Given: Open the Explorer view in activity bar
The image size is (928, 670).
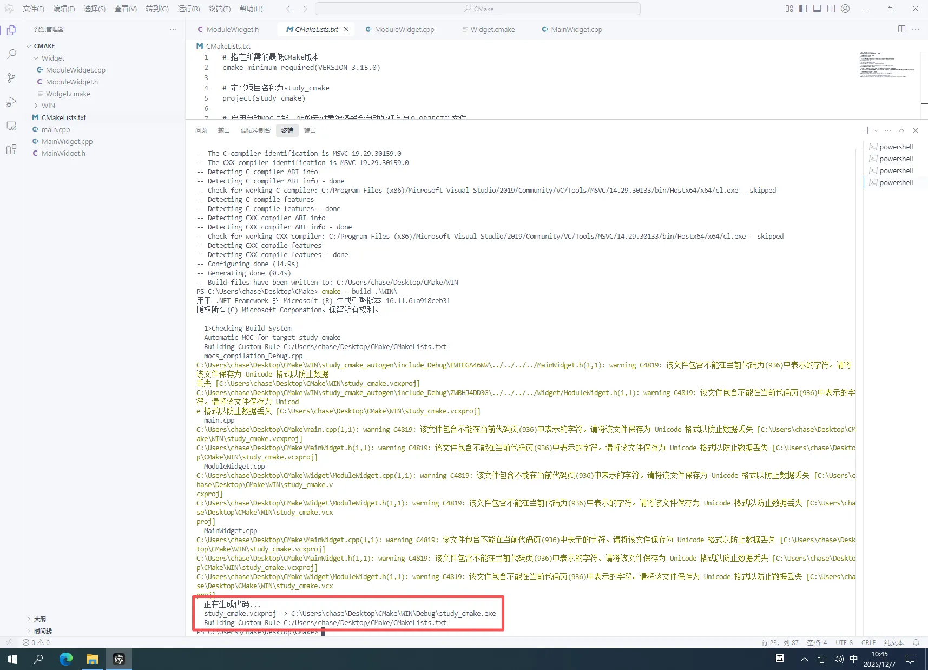Looking at the screenshot, I should 11,30.
